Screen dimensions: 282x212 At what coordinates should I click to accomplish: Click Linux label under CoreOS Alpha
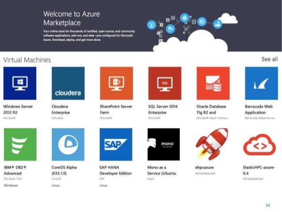tap(56, 185)
